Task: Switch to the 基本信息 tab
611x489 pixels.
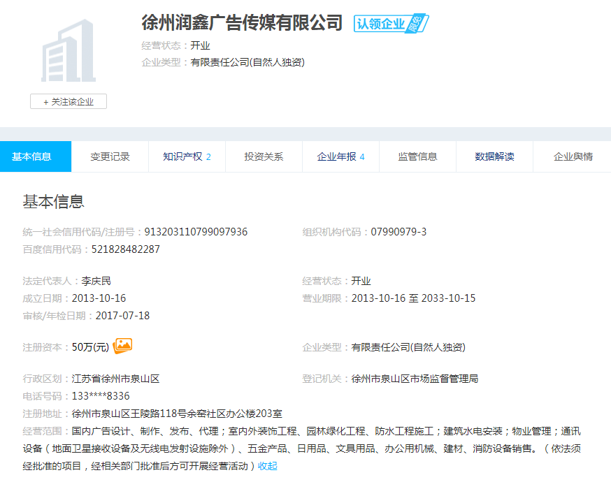Action: point(32,156)
